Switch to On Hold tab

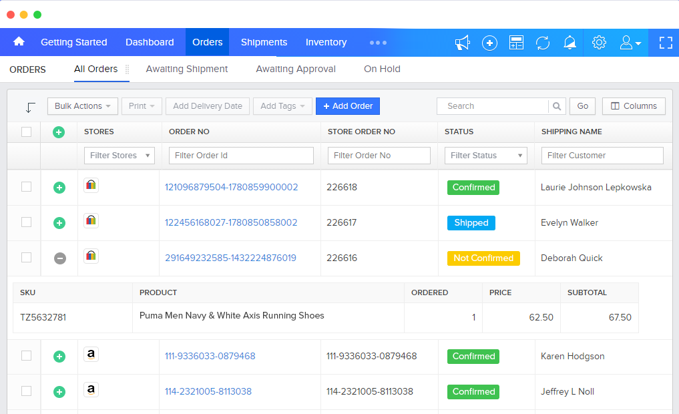[x=382, y=69]
